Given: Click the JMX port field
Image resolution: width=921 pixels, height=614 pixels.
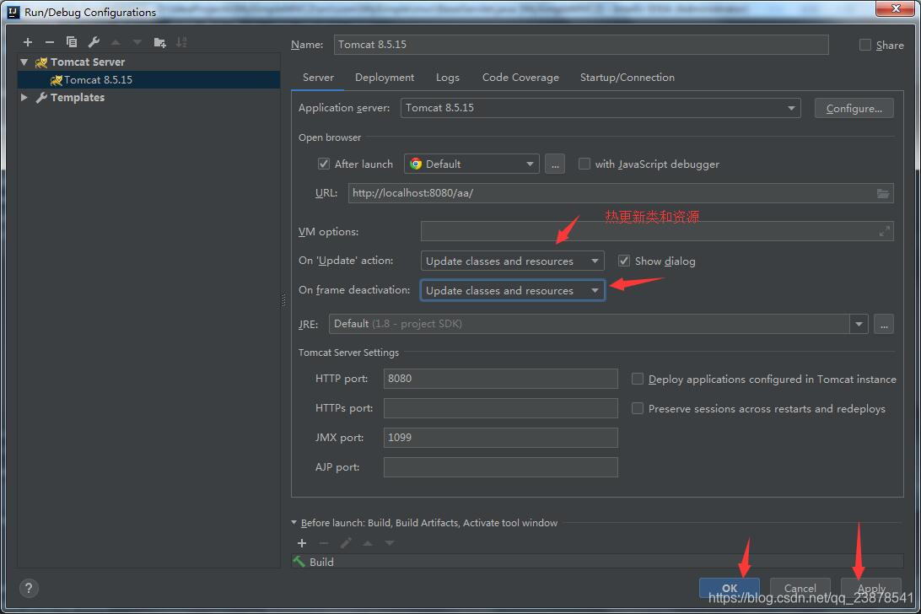Looking at the screenshot, I should click(500, 437).
